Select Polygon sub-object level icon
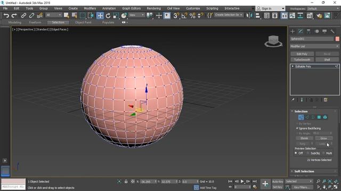This screenshot has width=341, height=191. (x=319, y=117)
